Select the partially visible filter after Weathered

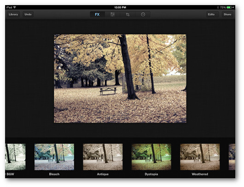pyautogui.click(x=232, y=157)
